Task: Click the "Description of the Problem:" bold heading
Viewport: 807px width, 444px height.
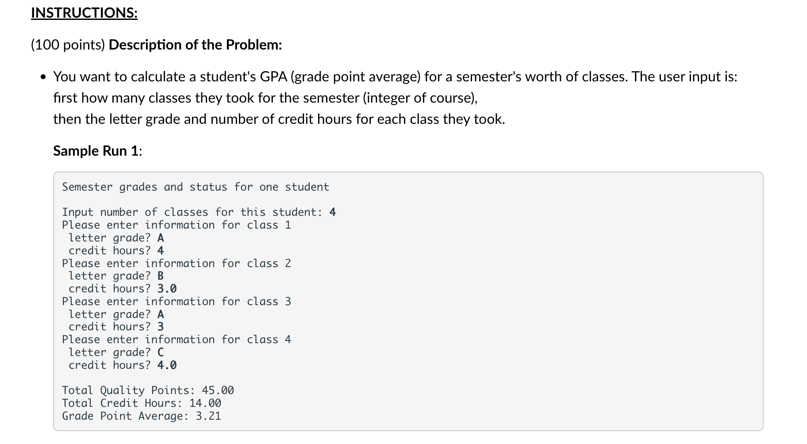Action: point(195,45)
